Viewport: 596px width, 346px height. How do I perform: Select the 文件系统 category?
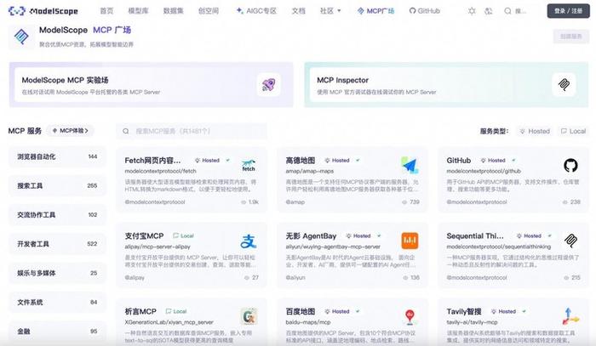(57, 303)
